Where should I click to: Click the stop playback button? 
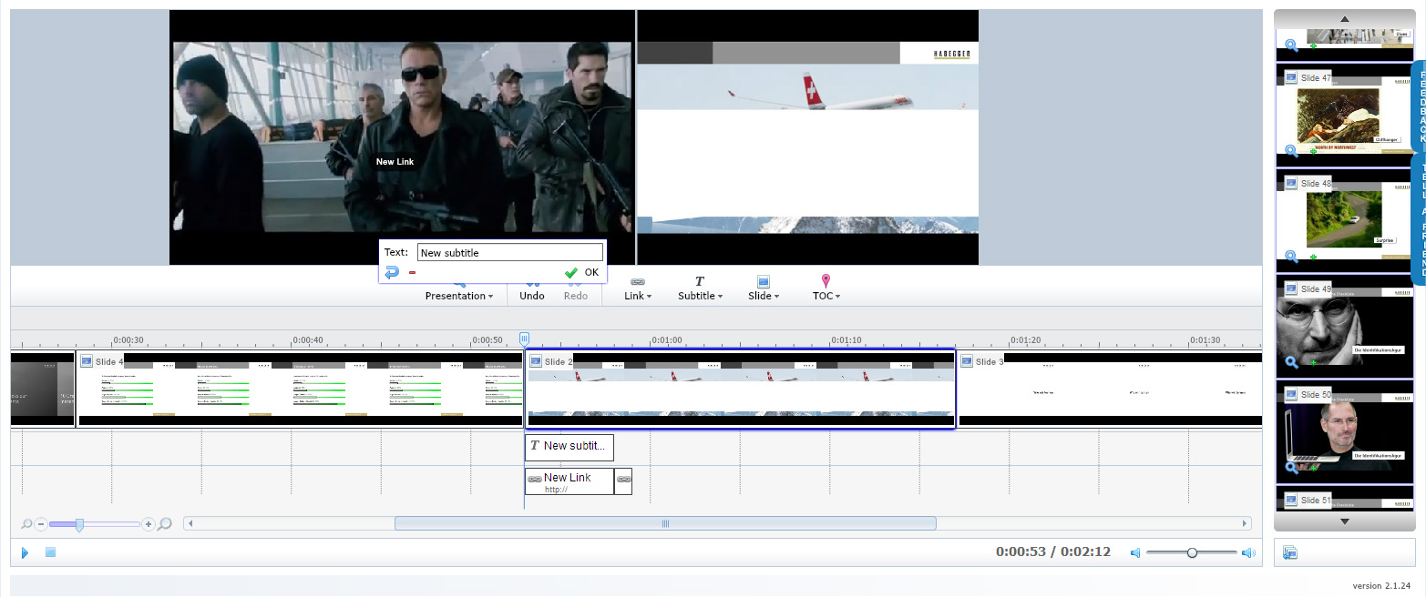51,552
